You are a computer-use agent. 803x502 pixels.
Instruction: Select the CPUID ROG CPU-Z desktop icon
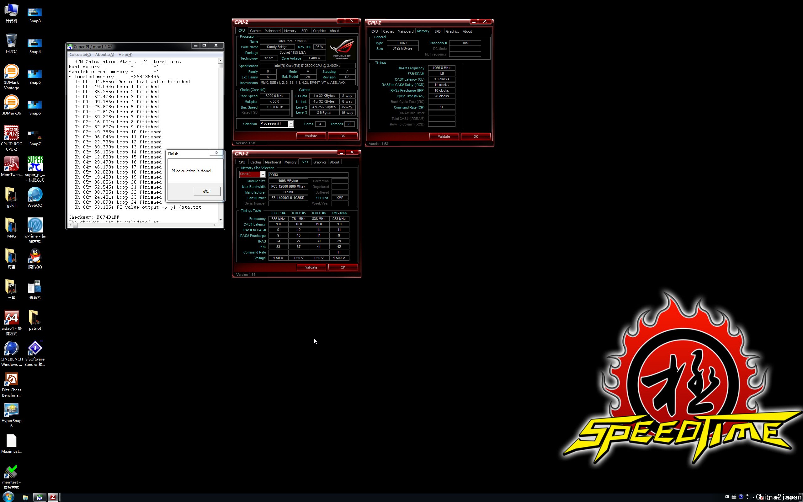(x=12, y=138)
